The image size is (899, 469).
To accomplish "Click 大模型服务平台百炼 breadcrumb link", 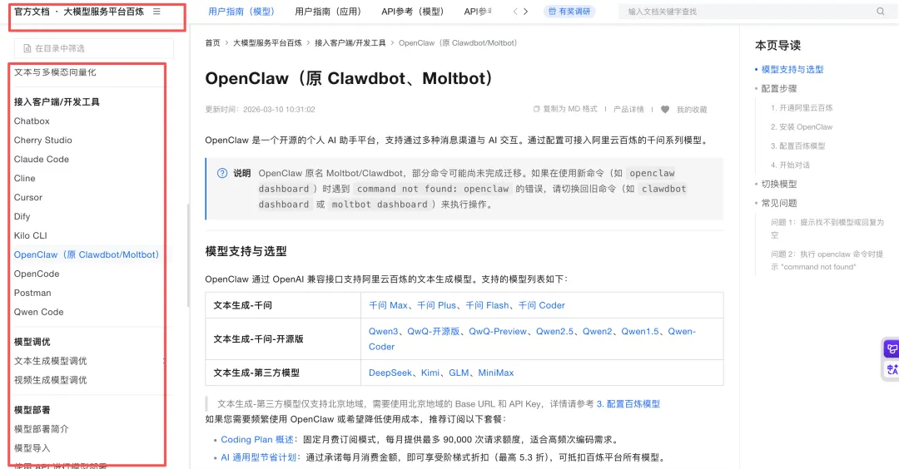I will click(x=267, y=43).
